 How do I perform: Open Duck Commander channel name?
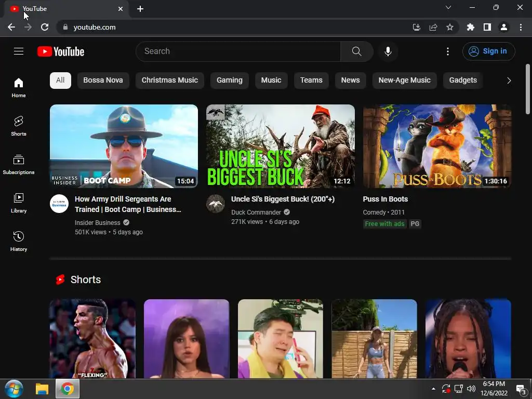[x=256, y=212]
